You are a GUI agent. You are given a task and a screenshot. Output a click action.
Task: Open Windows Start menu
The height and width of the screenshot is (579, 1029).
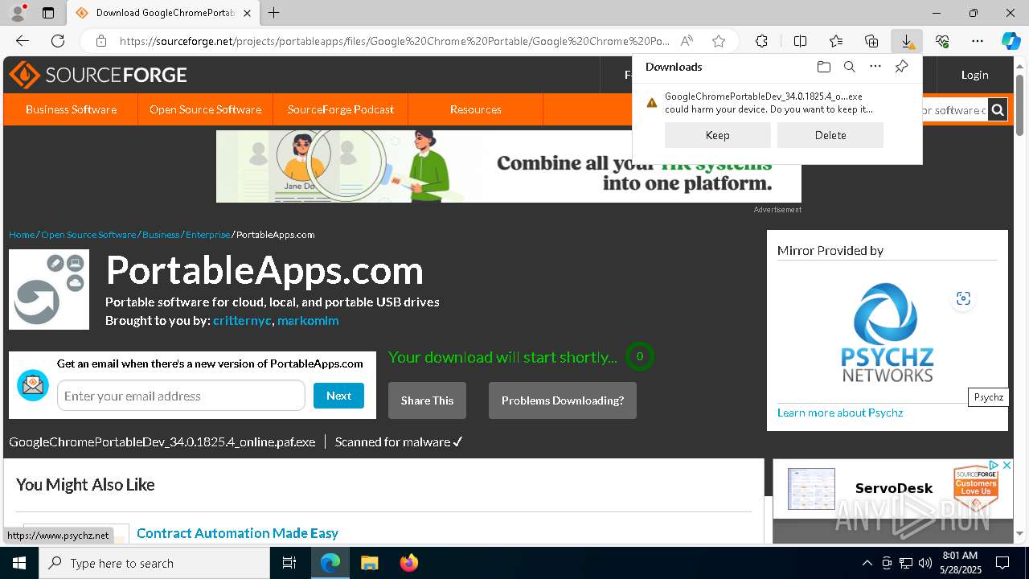point(19,563)
